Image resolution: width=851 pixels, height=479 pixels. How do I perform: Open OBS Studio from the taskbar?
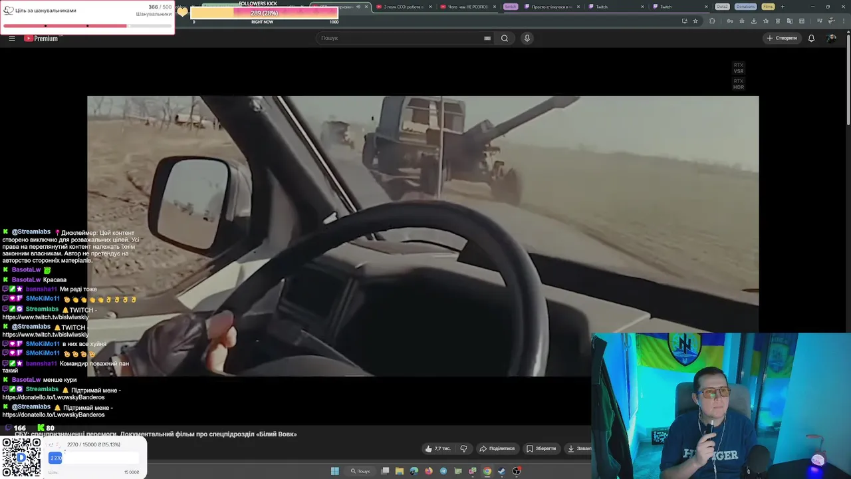pos(517,471)
